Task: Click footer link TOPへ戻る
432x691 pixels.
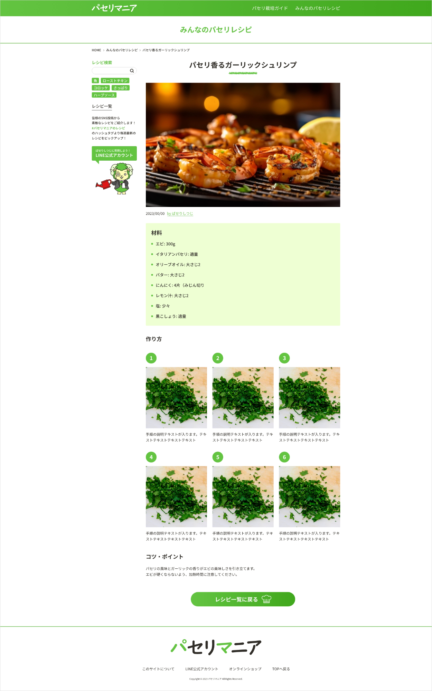Action: coord(281,669)
